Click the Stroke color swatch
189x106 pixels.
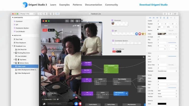162,78
